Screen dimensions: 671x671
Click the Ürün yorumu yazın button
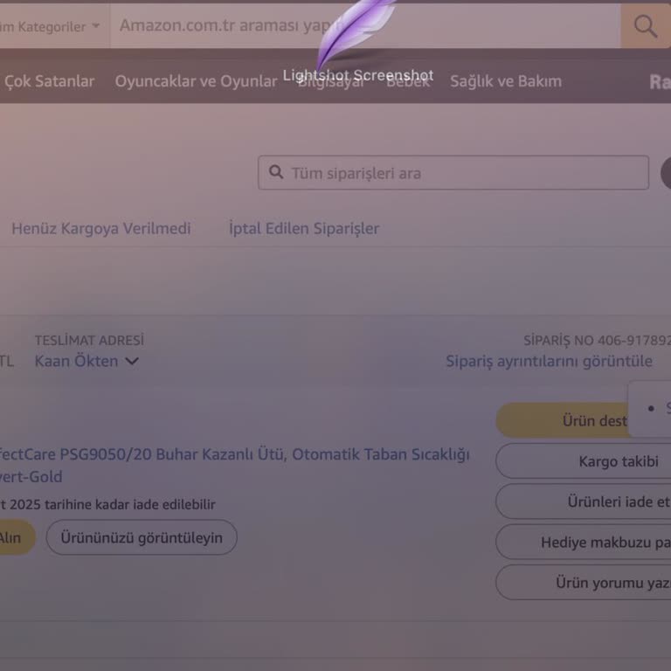tap(584, 583)
